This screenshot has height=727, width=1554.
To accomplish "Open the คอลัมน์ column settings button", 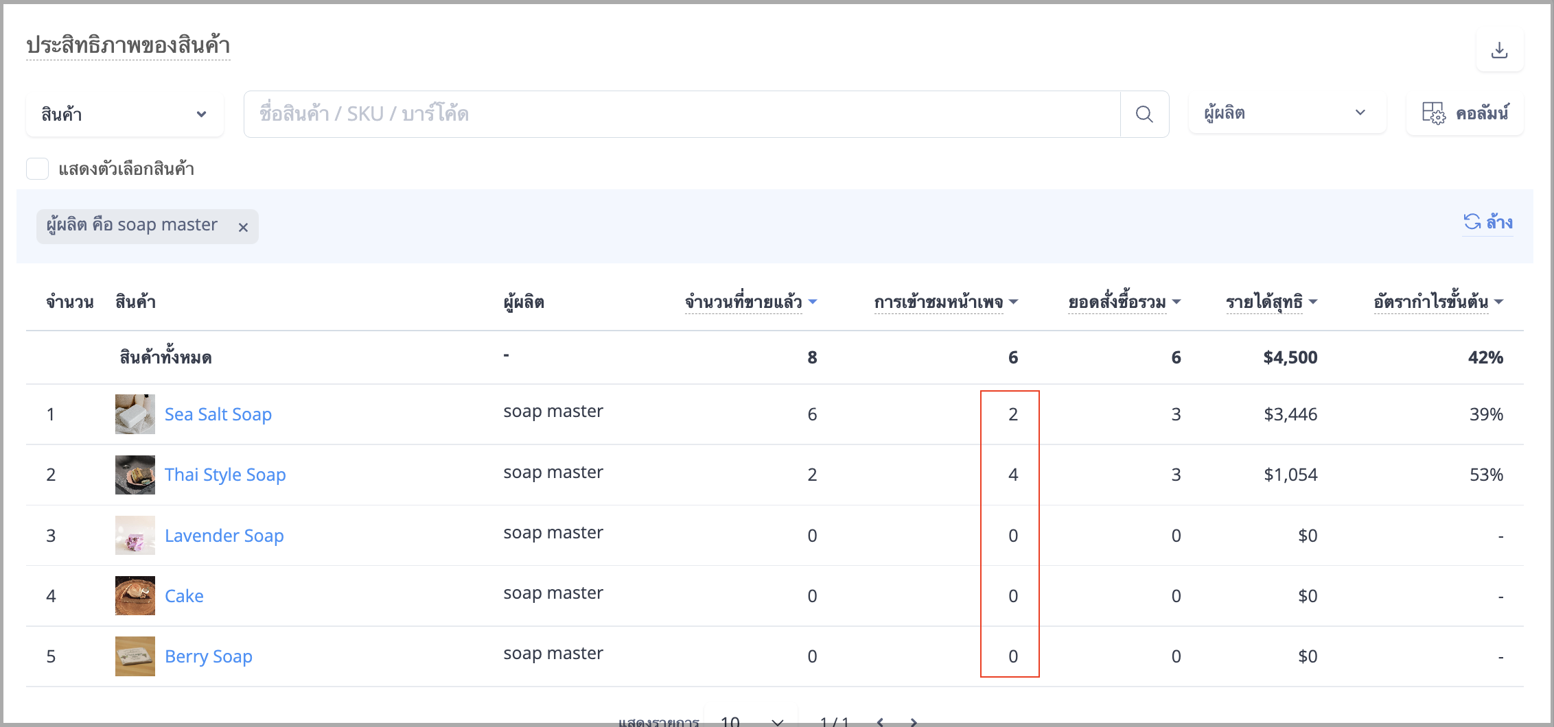I will coord(1465,114).
